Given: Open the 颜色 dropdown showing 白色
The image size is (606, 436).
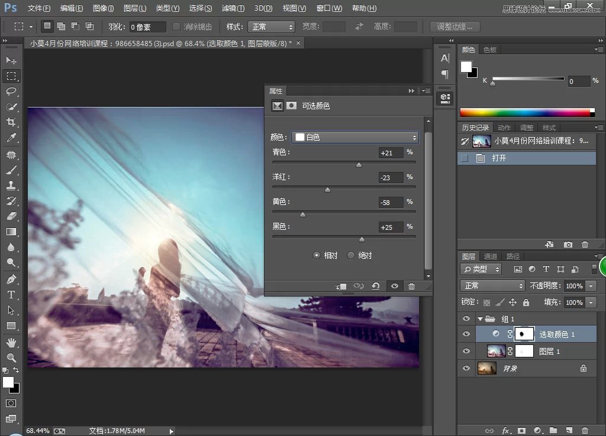Looking at the screenshot, I should coord(355,138).
